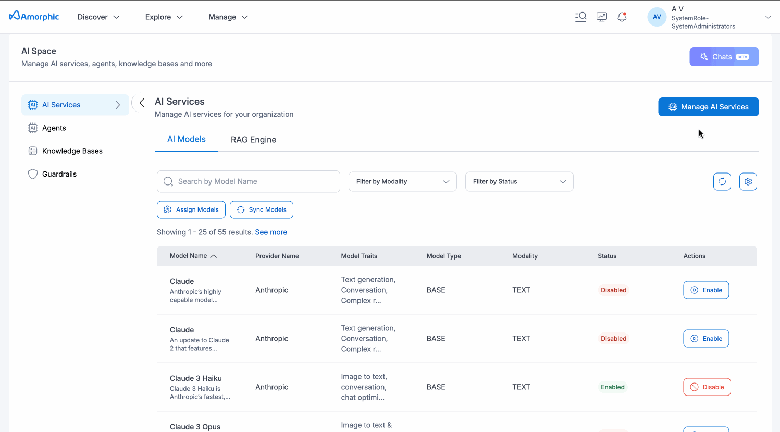Open the notifications bell

(x=622, y=17)
